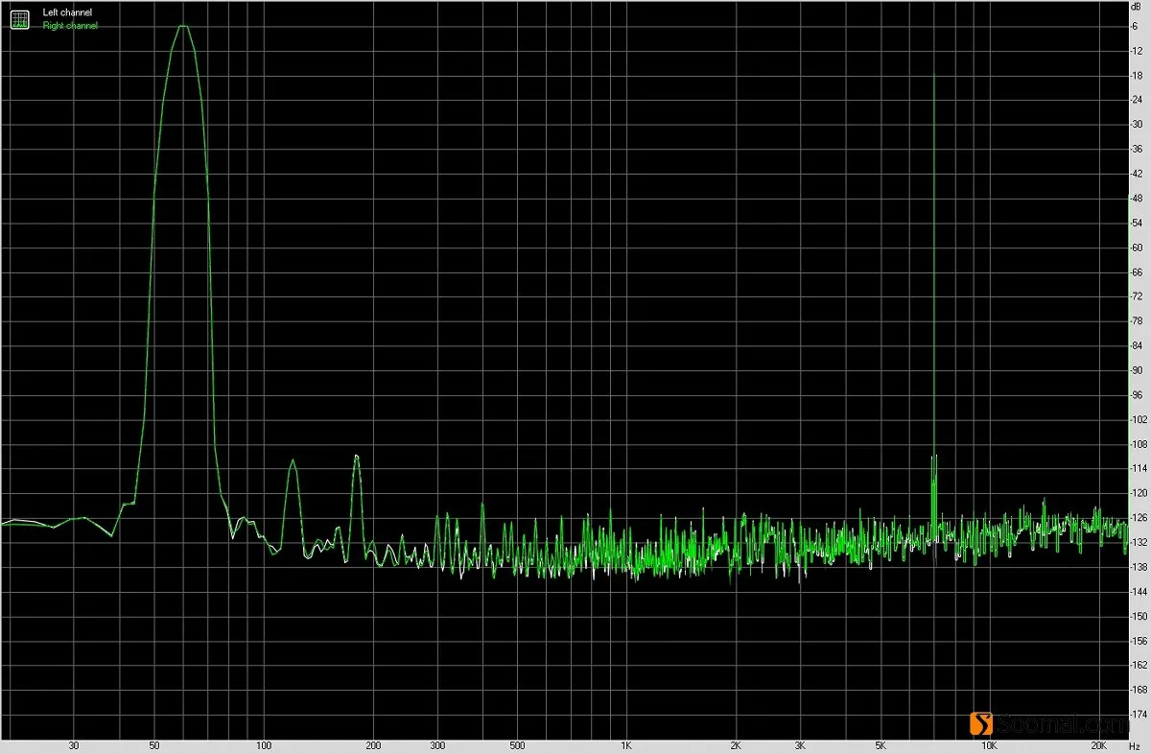Click the "30" Hz frequency label

click(74, 745)
